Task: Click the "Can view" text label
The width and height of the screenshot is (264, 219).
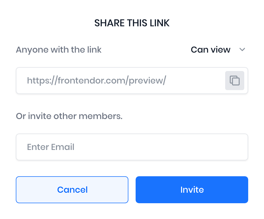Action: pos(211,50)
